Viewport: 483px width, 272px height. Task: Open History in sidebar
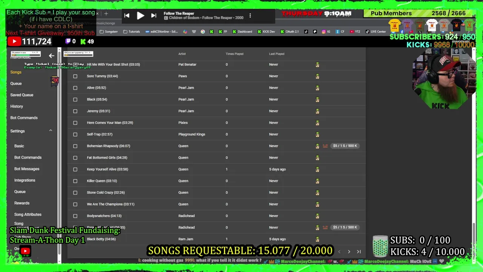[17, 107]
